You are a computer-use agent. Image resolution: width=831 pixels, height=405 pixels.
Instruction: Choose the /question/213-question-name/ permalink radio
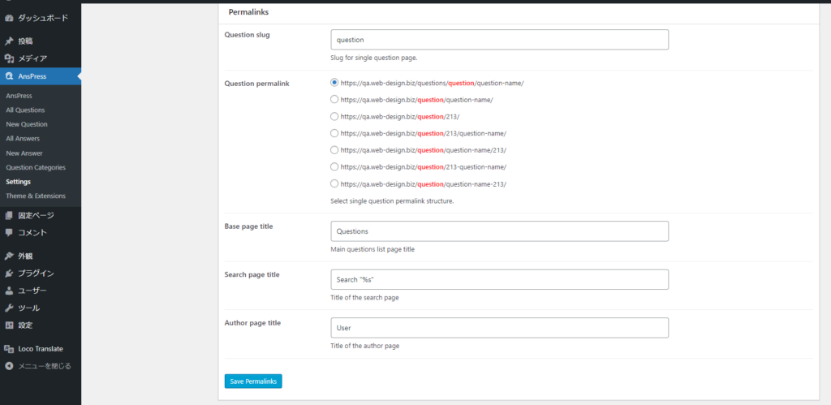334,166
